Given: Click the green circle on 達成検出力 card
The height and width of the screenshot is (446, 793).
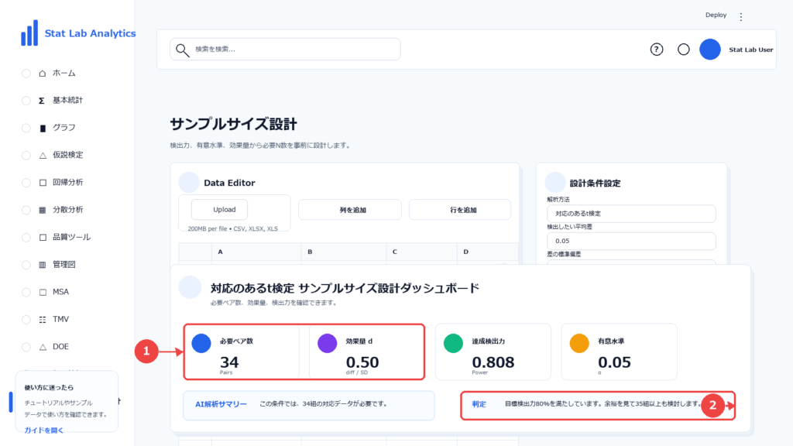Looking at the screenshot, I should point(453,343).
